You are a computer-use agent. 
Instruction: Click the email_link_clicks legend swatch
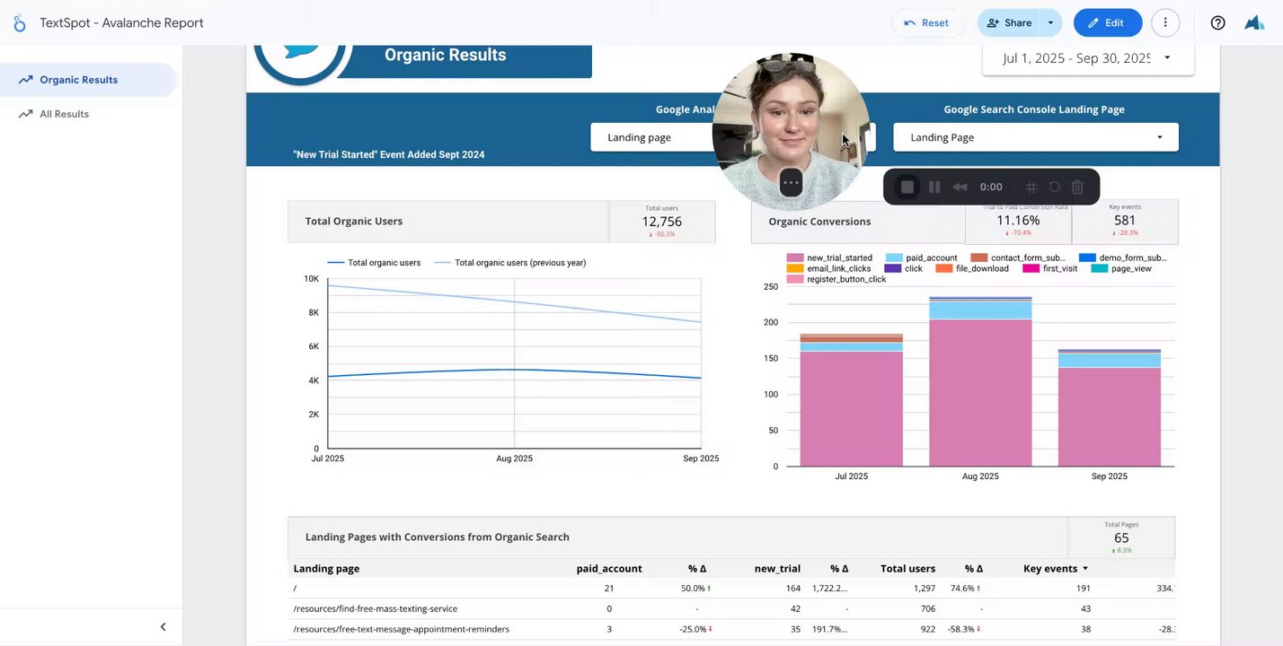pos(794,269)
